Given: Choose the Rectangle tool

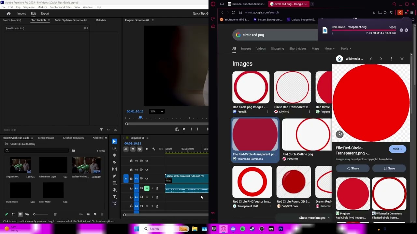Looking at the screenshot, I should click(x=114, y=183).
